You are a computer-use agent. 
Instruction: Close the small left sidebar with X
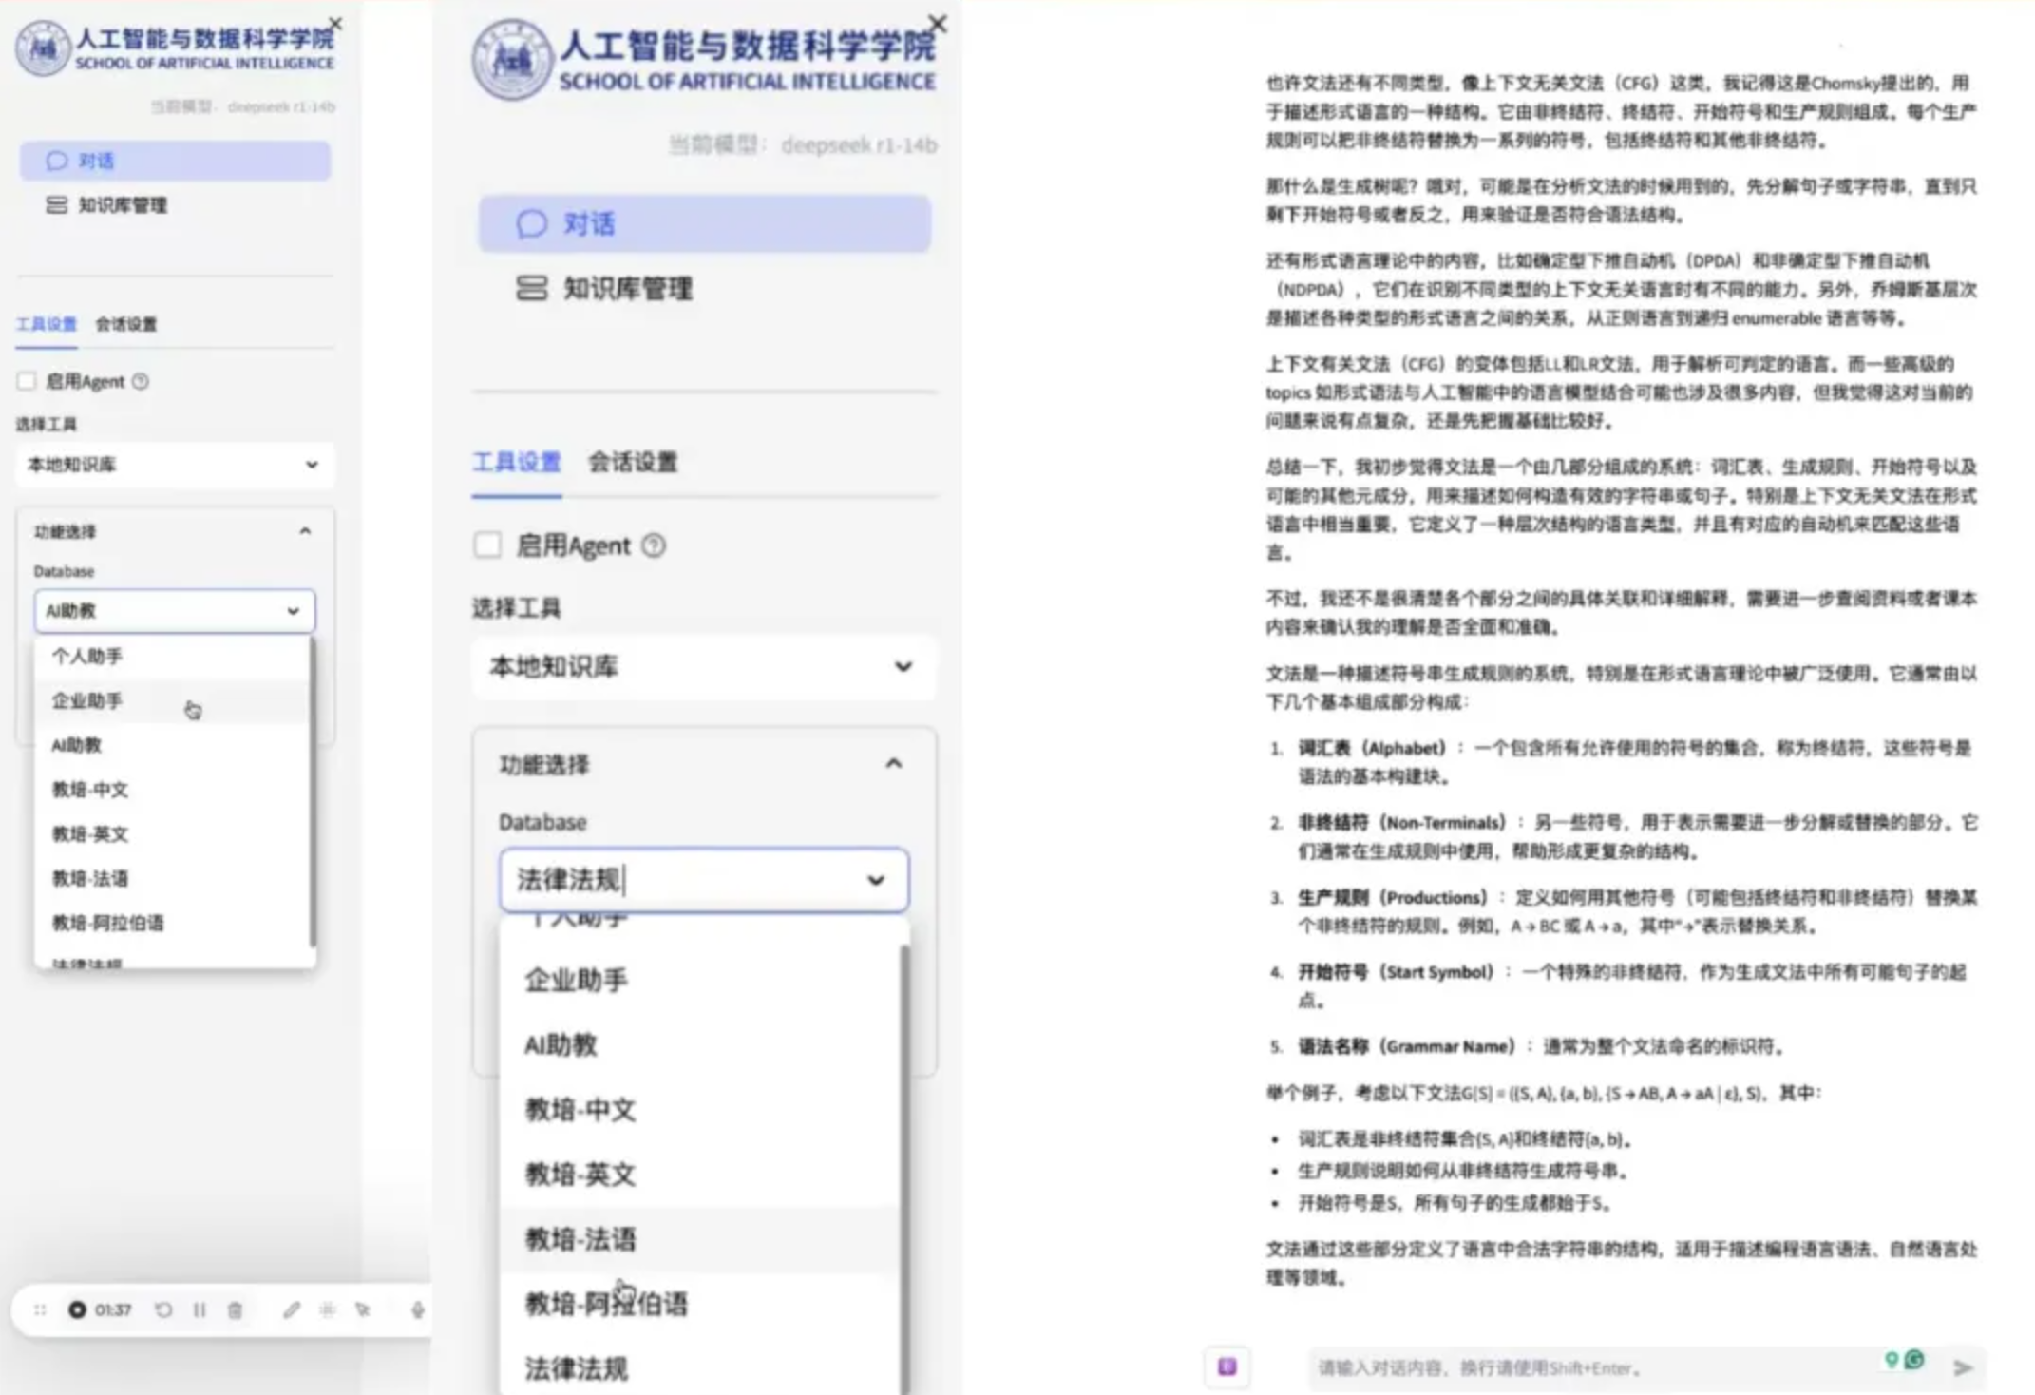tap(334, 23)
